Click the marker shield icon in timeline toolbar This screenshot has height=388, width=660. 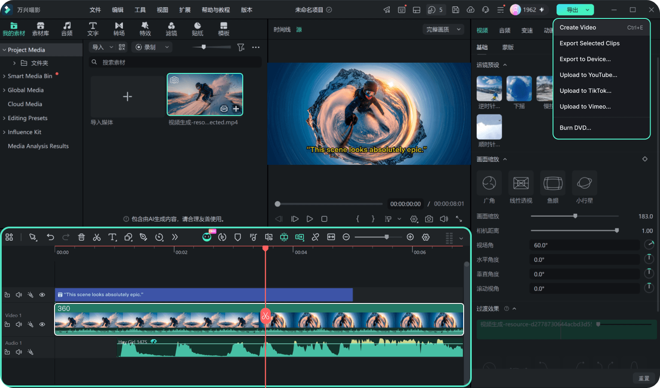point(238,237)
